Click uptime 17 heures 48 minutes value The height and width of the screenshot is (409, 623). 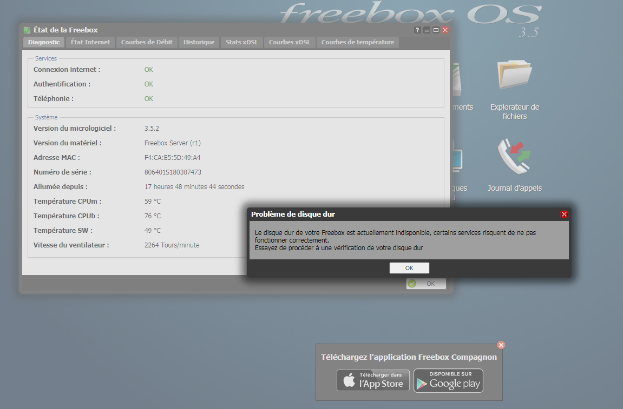(x=194, y=187)
